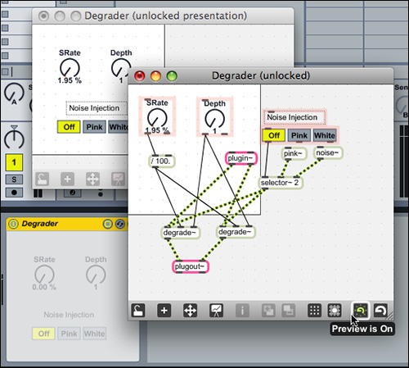409x368 pixels.
Task: Click the track arm record button
Action: (x=14, y=193)
